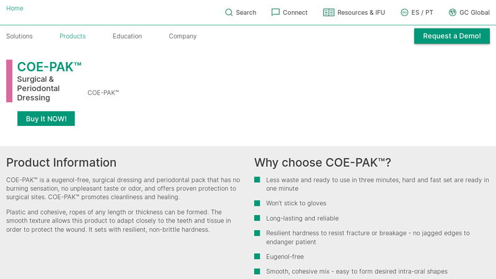Click the "Less waste and ready to use" bullet

coord(378,184)
